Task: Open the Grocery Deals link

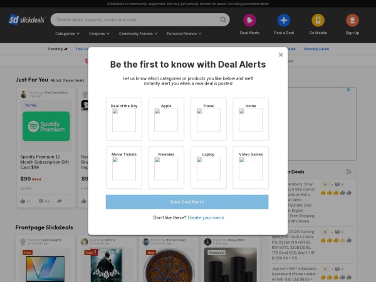Action: point(316,49)
